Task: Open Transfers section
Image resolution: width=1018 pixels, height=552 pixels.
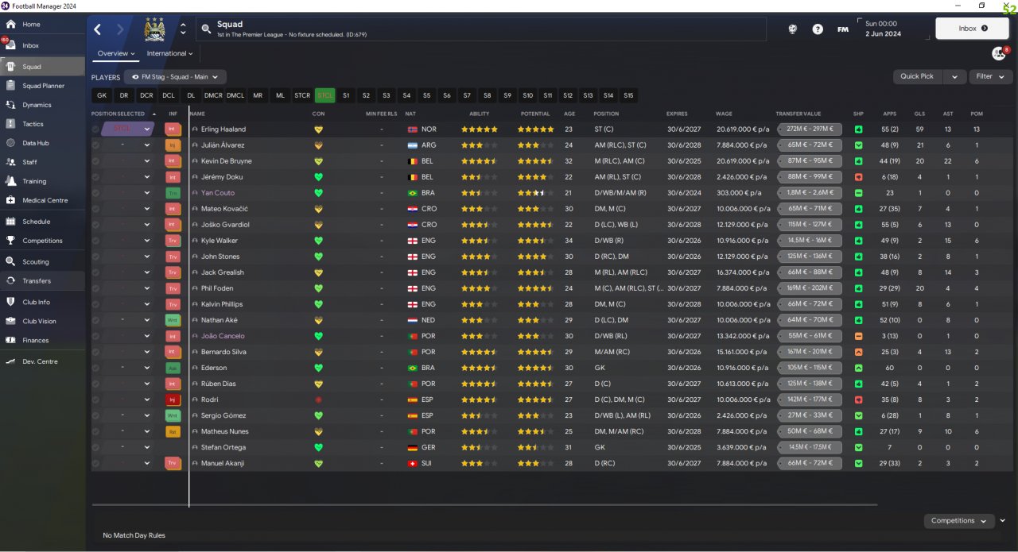Action: tap(37, 280)
